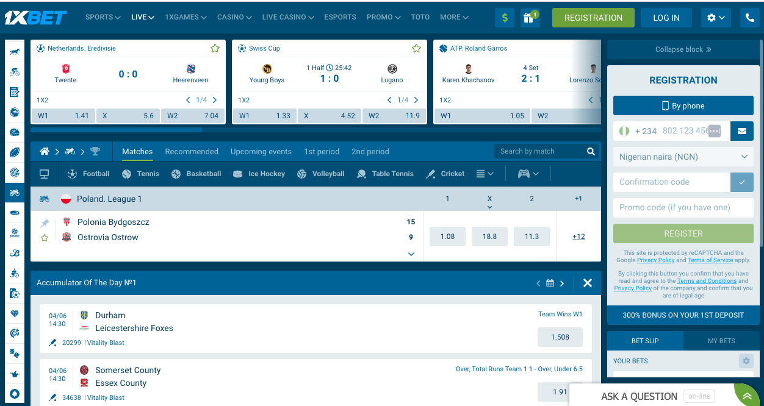The image size is (764, 406).
Task: Click the trophy breadcrumb icon
Action: point(95,151)
